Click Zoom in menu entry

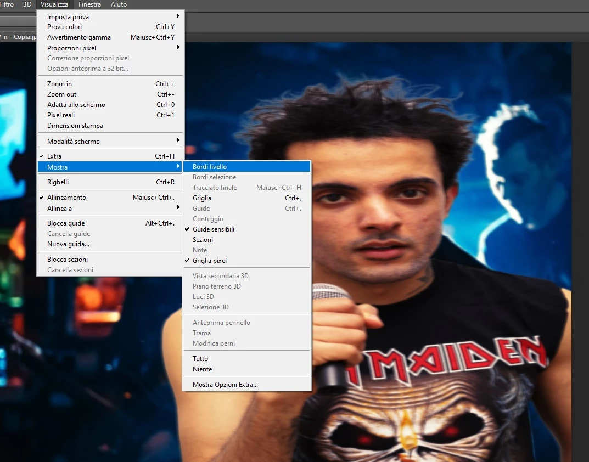coord(111,84)
